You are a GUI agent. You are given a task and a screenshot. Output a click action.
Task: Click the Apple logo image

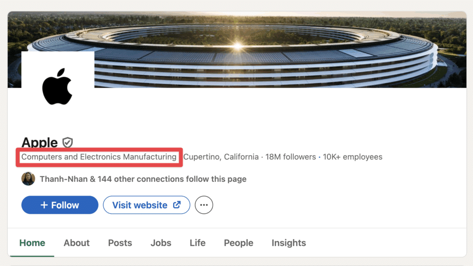point(57,83)
